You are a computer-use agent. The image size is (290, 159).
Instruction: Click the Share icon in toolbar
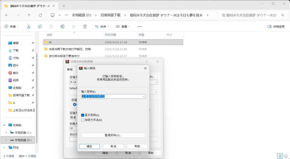(74, 27)
